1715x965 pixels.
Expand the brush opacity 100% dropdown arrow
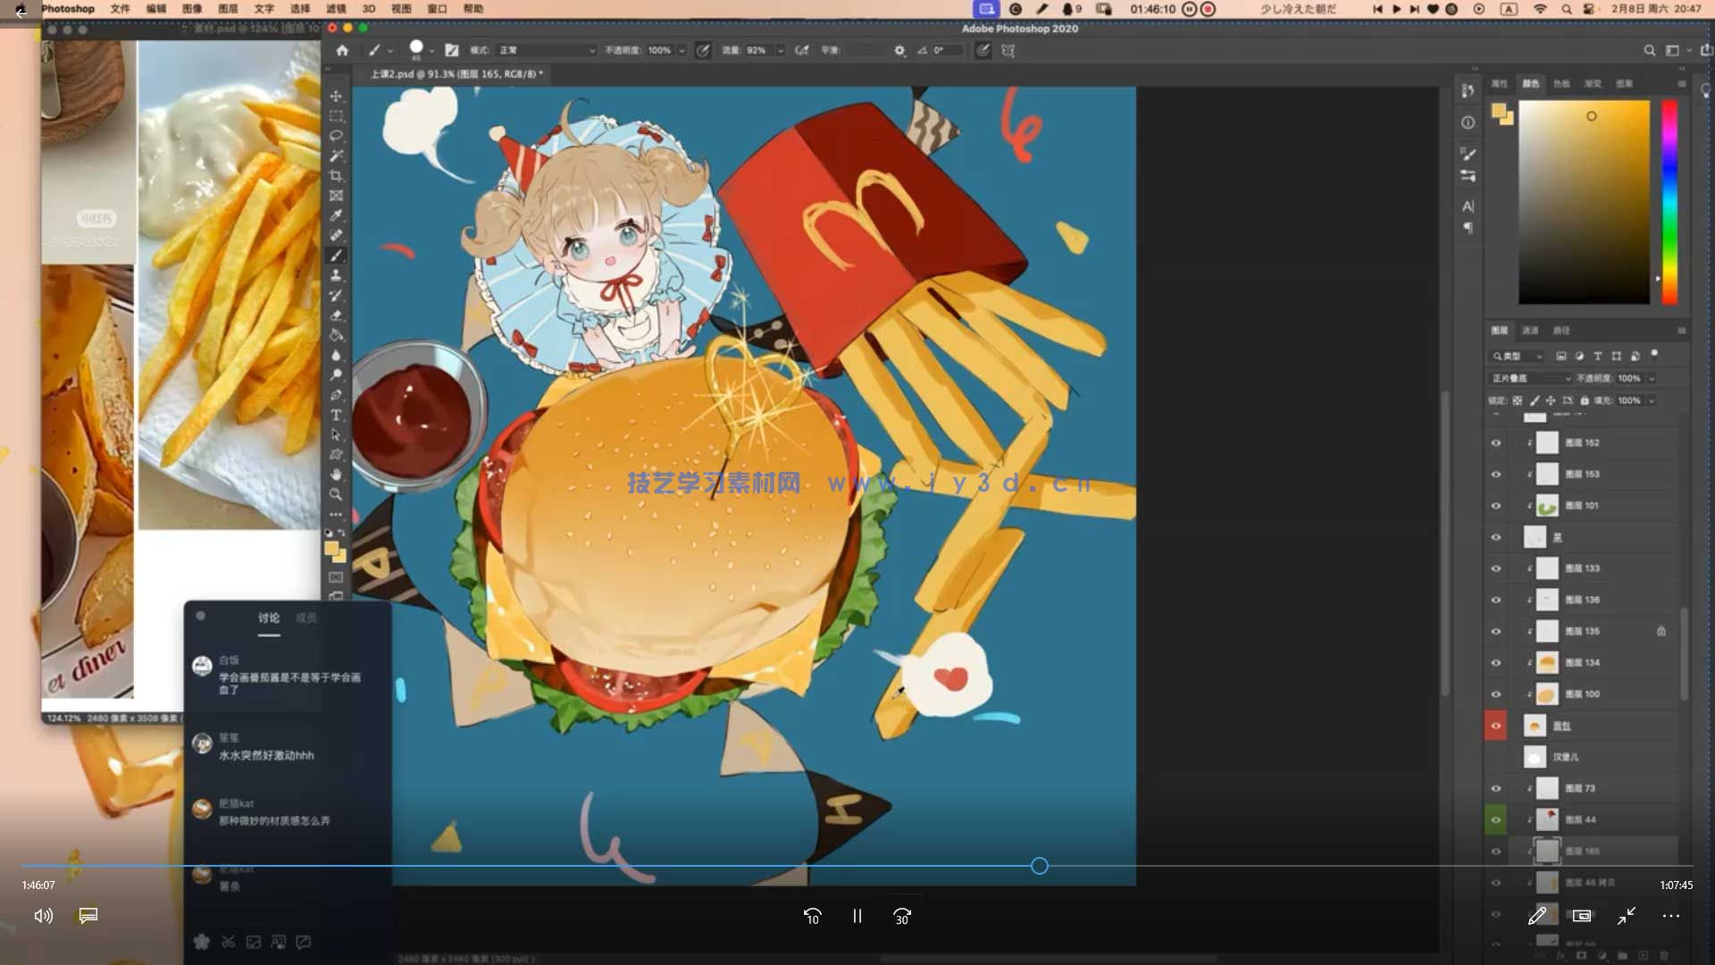(x=682, y=51)
